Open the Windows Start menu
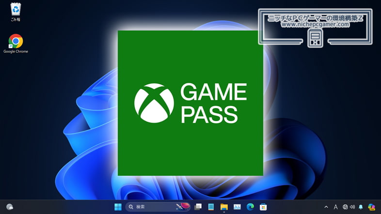The height and width of the screenshot is (214, 381). [118, 207]
